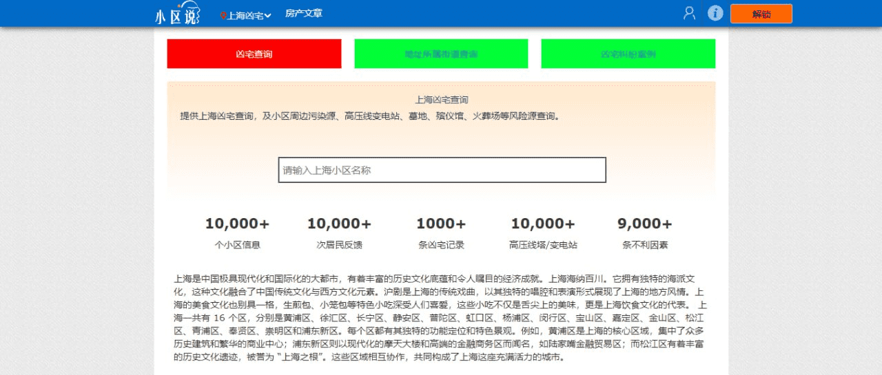Focus the 请输入上海小区名称 search box
This screenshot has height=375, width=882.
pos(442,170)
